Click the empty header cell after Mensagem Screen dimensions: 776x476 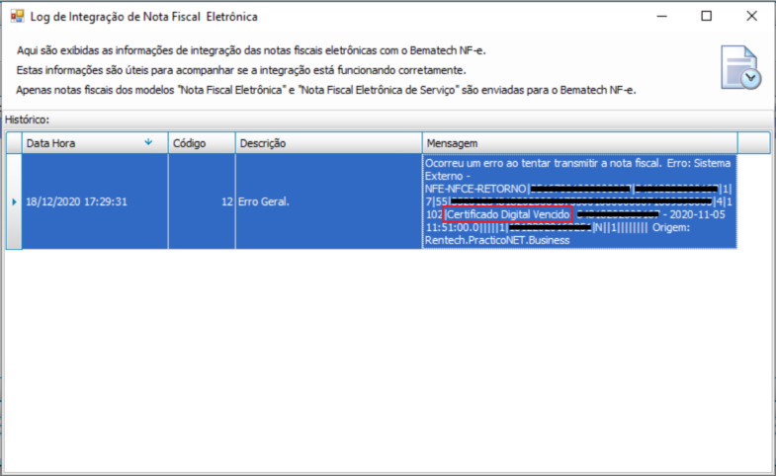753,143
